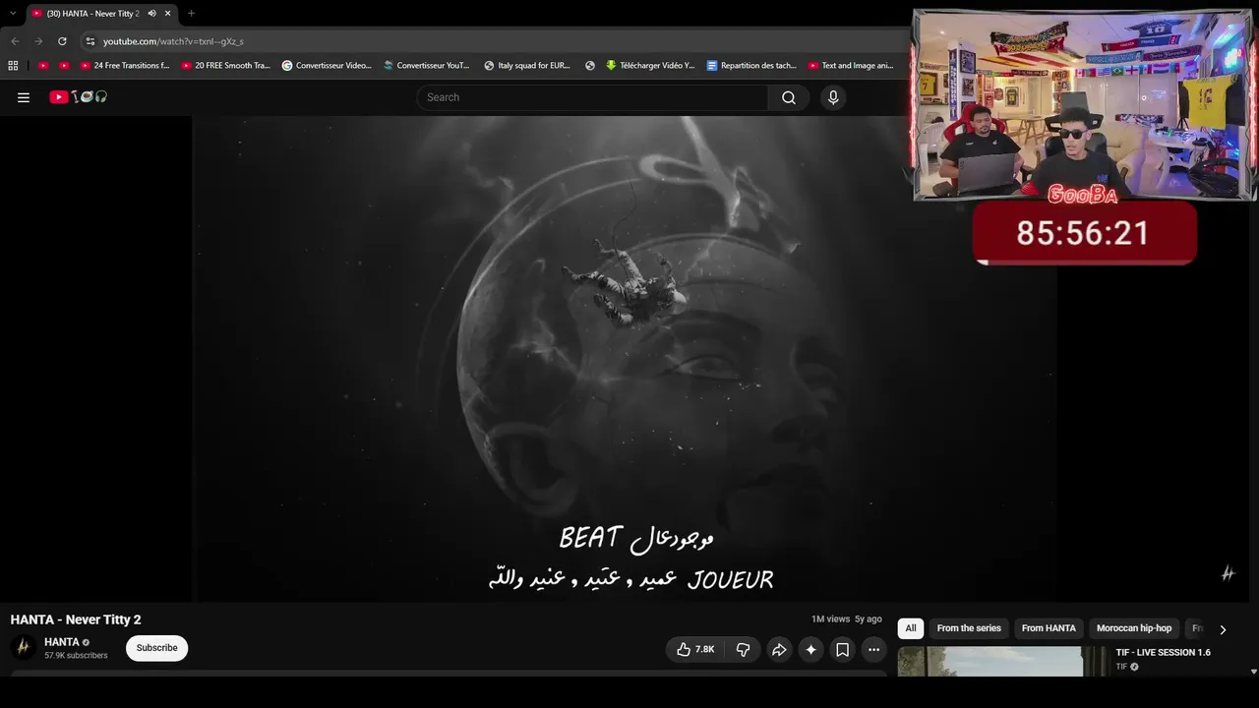Select the 'Moroccan hip-hop' chip

pyautogui.click(x=1134, y=628)
